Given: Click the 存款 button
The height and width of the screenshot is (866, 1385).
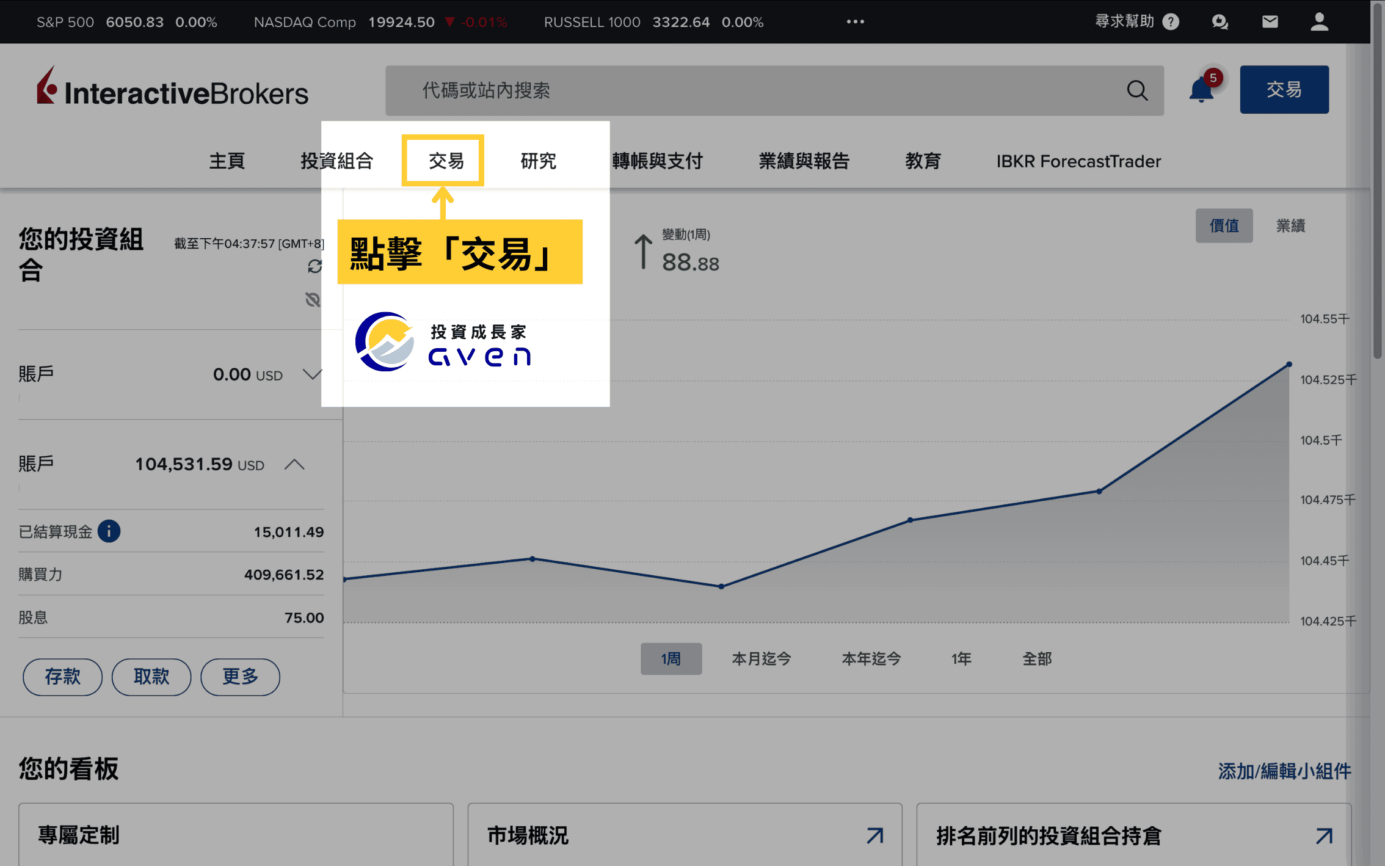Looking at the screenshot, I should 62,676.
